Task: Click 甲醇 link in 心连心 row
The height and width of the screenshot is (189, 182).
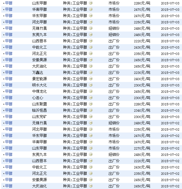Action: pos(9,98)
